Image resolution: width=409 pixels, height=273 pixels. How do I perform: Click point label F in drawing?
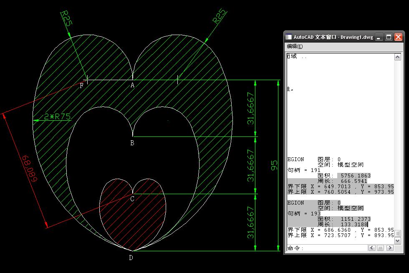[x=82, y=86]
